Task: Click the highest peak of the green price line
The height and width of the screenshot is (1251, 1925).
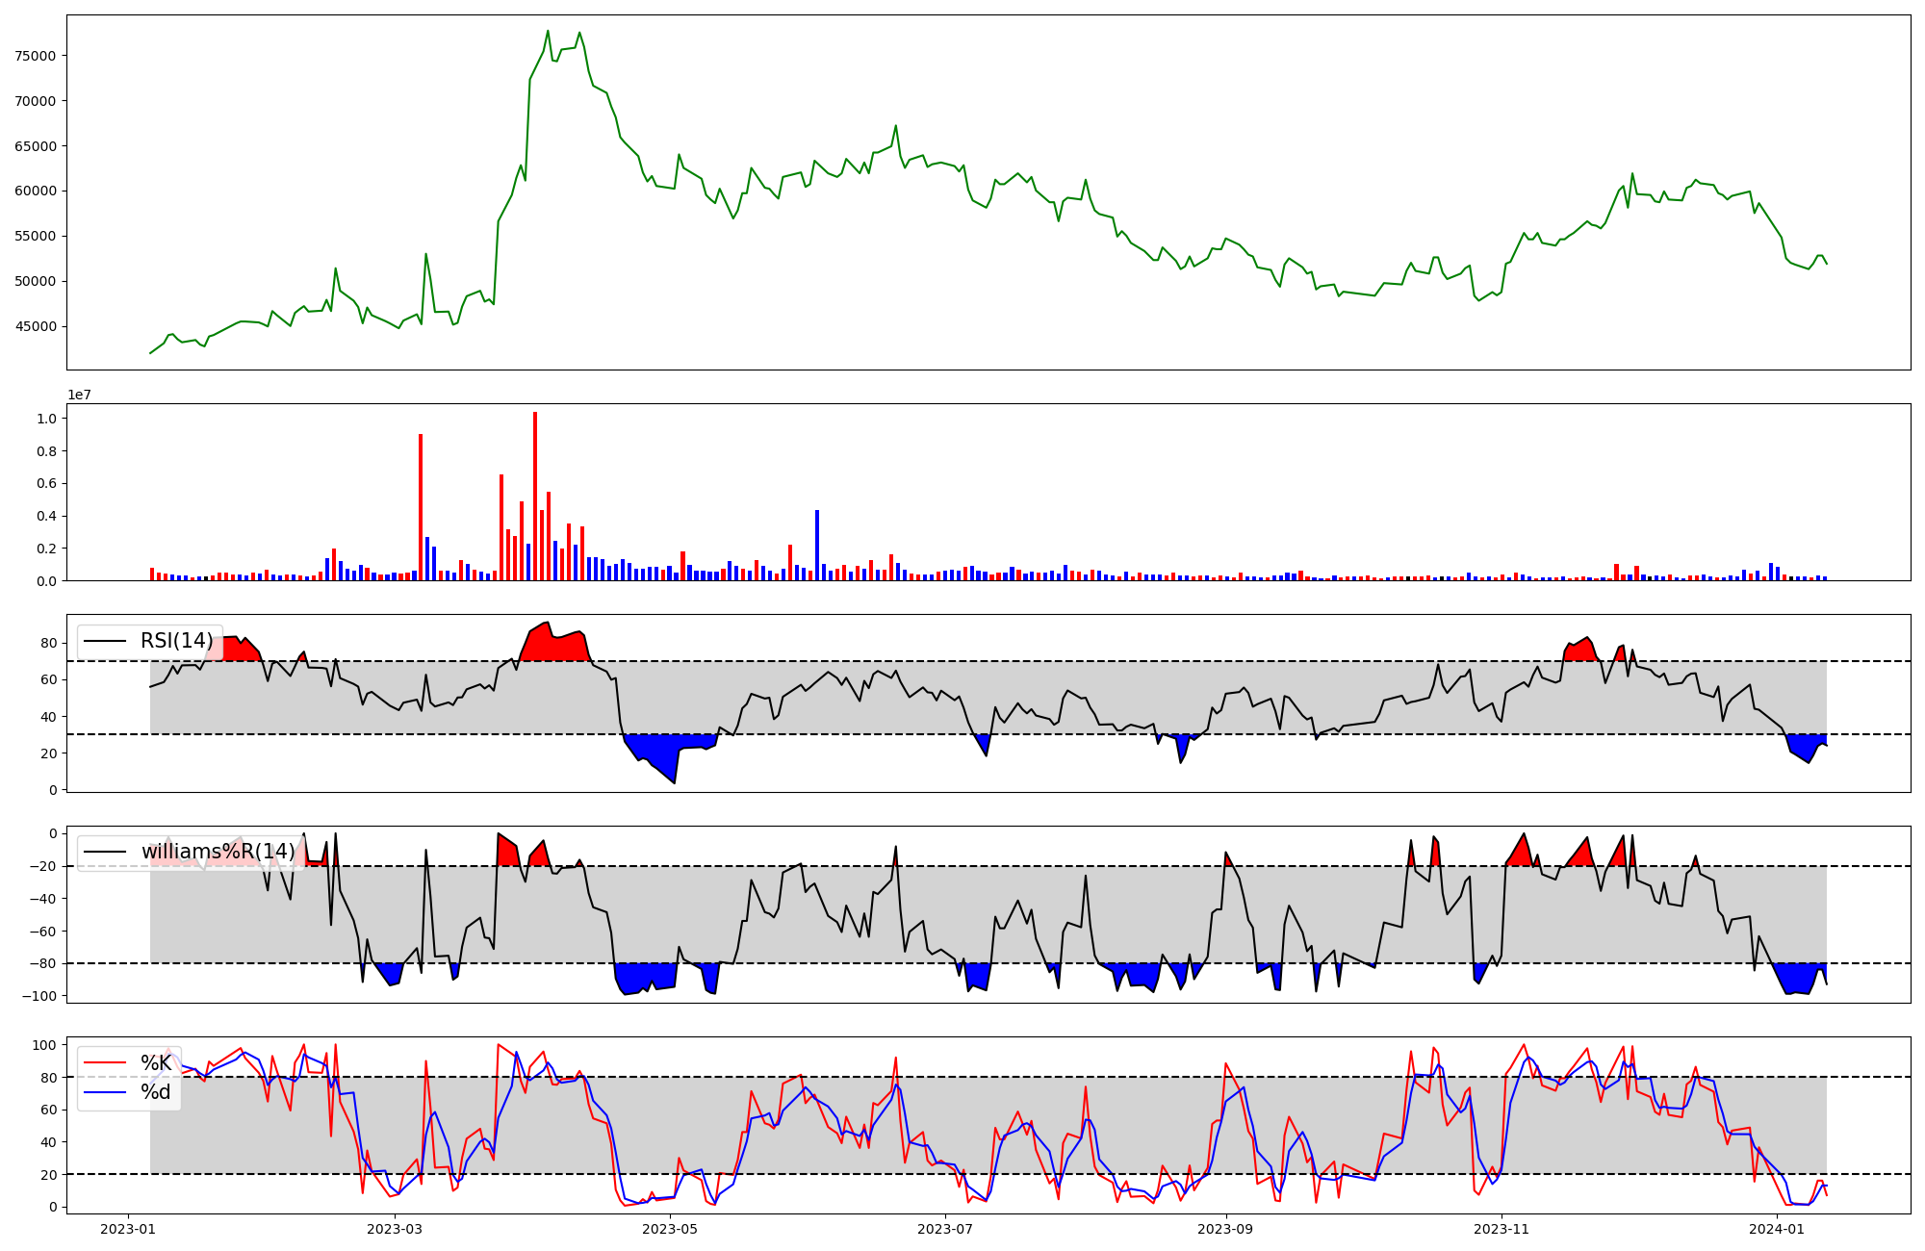Action: point(548,31)
